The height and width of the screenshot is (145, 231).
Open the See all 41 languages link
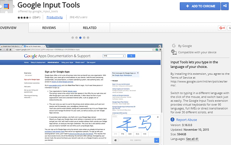pyautogui.click(x=192, y=139)
